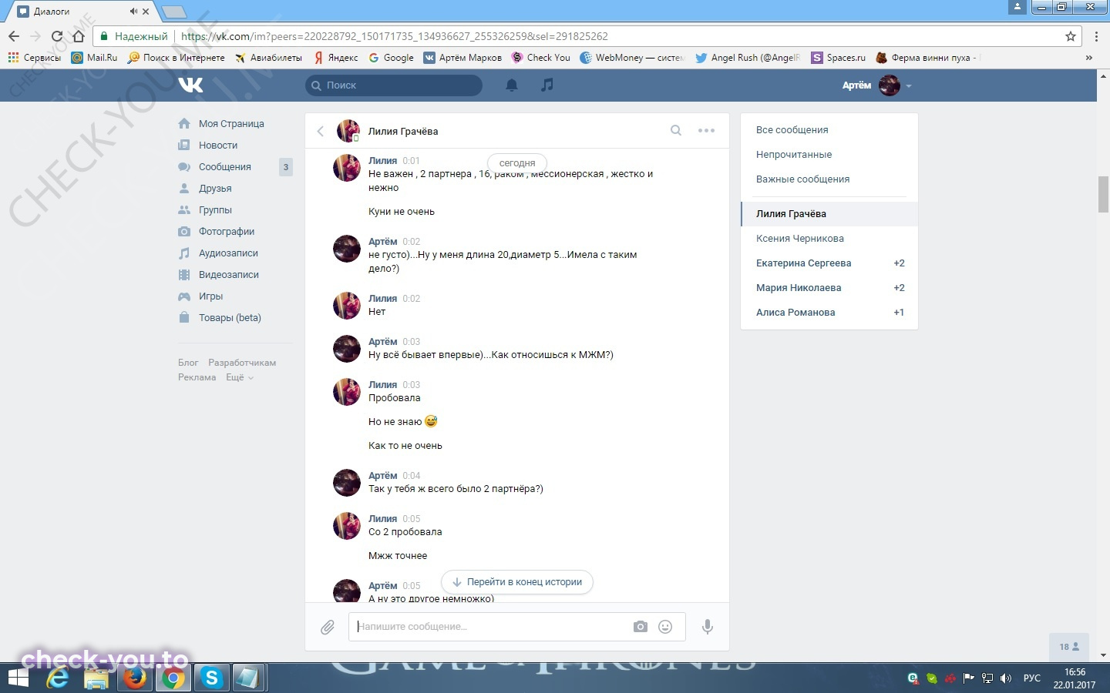Click Лилия avatar on 0:01 message

coord(347,168)
